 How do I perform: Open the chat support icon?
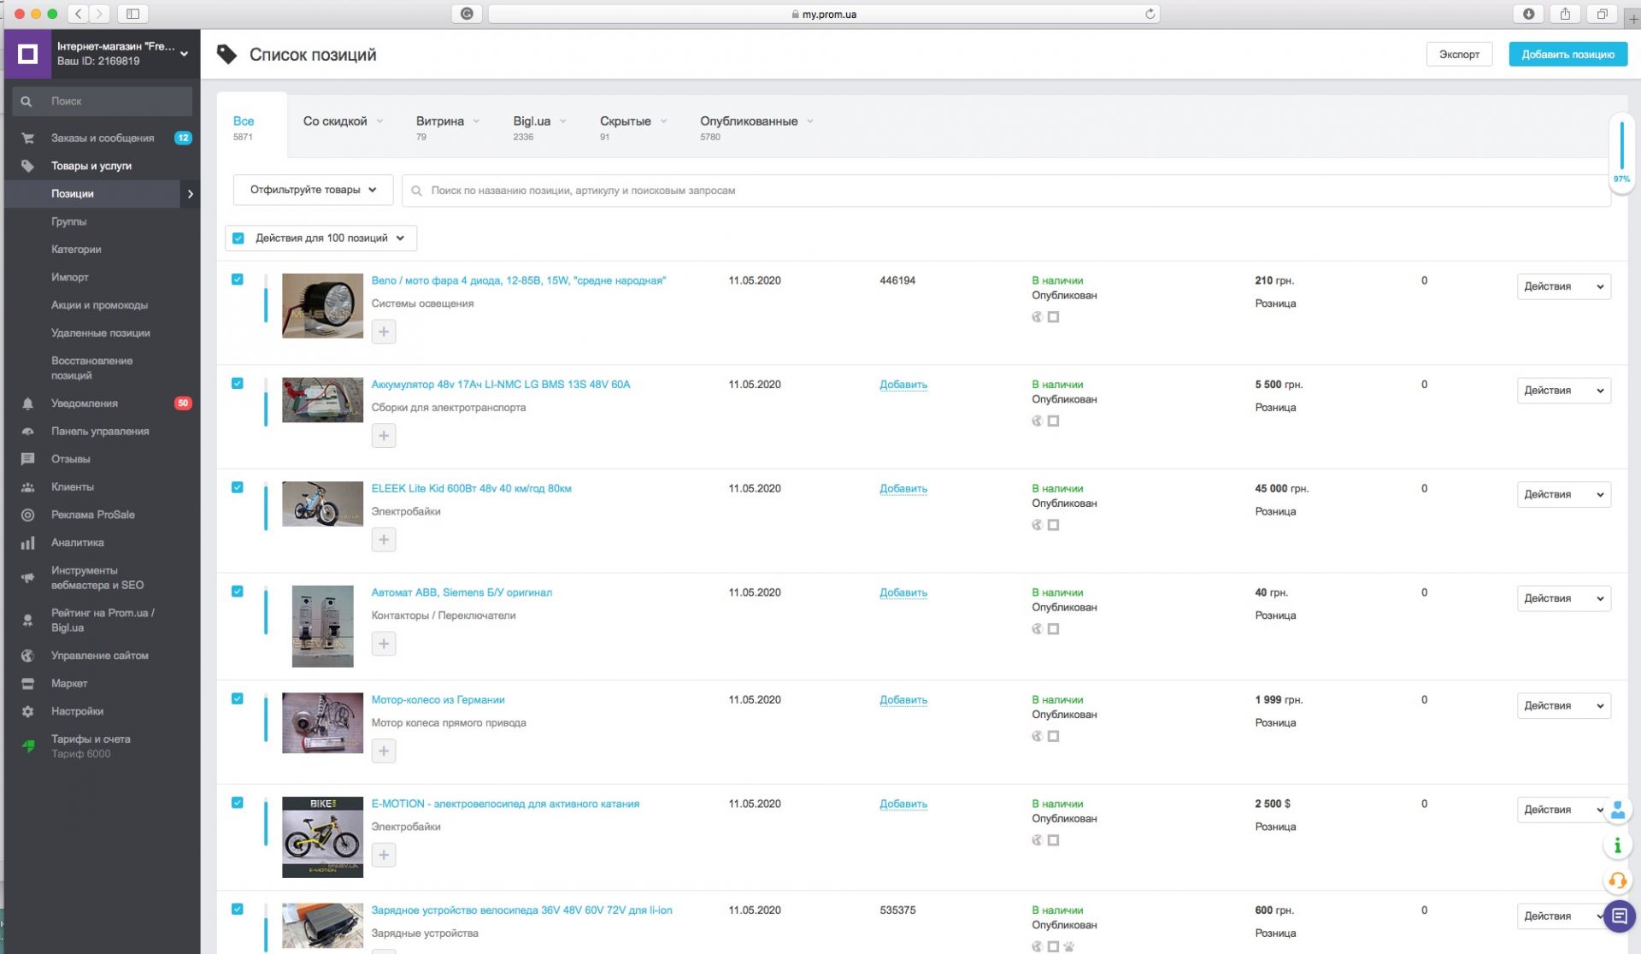(1618, 916)
